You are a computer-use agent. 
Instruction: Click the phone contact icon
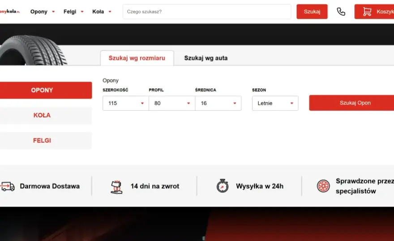click(x=341, y=12)
